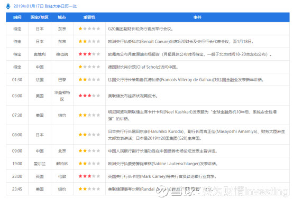This screenshot has width=293, height=199.
Task: Click red stars in the 欧佩克 oil report row
Action: click(x=85, y=54)
